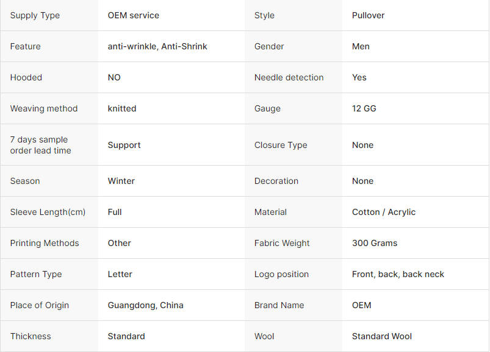Click the Supply Type label cell
This screenshot has width=490, height=352.
[x=35, y=15]
